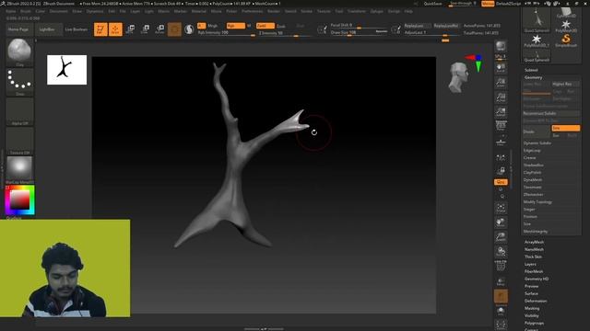The width and height of the screenshot is (590, 331).
Task: Toggle the Mrgb button
Action: click(x=213, y=26)
